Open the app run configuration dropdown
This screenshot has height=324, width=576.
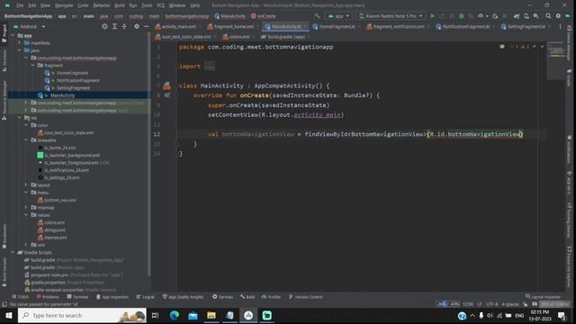[x=338, y=16]
